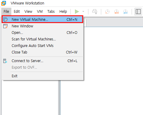The height and width of the screenshot is (115, 143).
Task: Select Configure Auto Start VMs
Action: (x=42, y=46)
